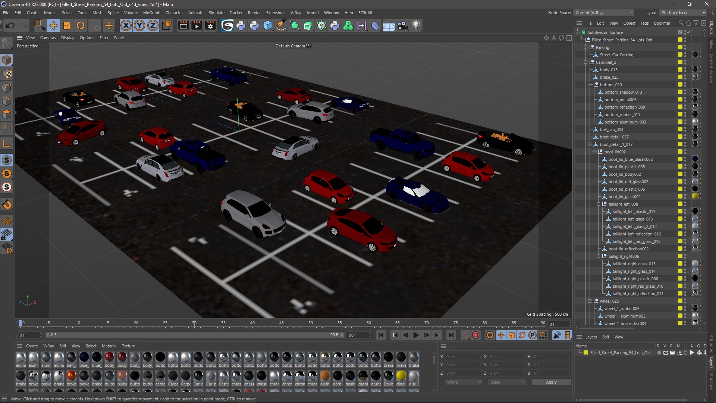Viewport: 716px width, 403px height.
Task: Click the Apply button in coordinates
Action: click(551, 382)
